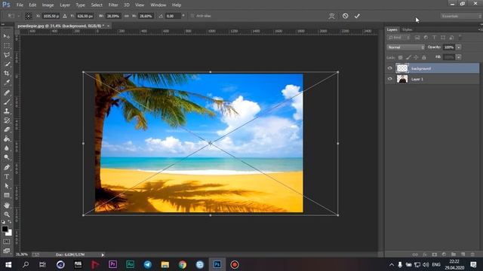
Task: Open Chrome from the taskbar
Action: [x=183, y=264]
